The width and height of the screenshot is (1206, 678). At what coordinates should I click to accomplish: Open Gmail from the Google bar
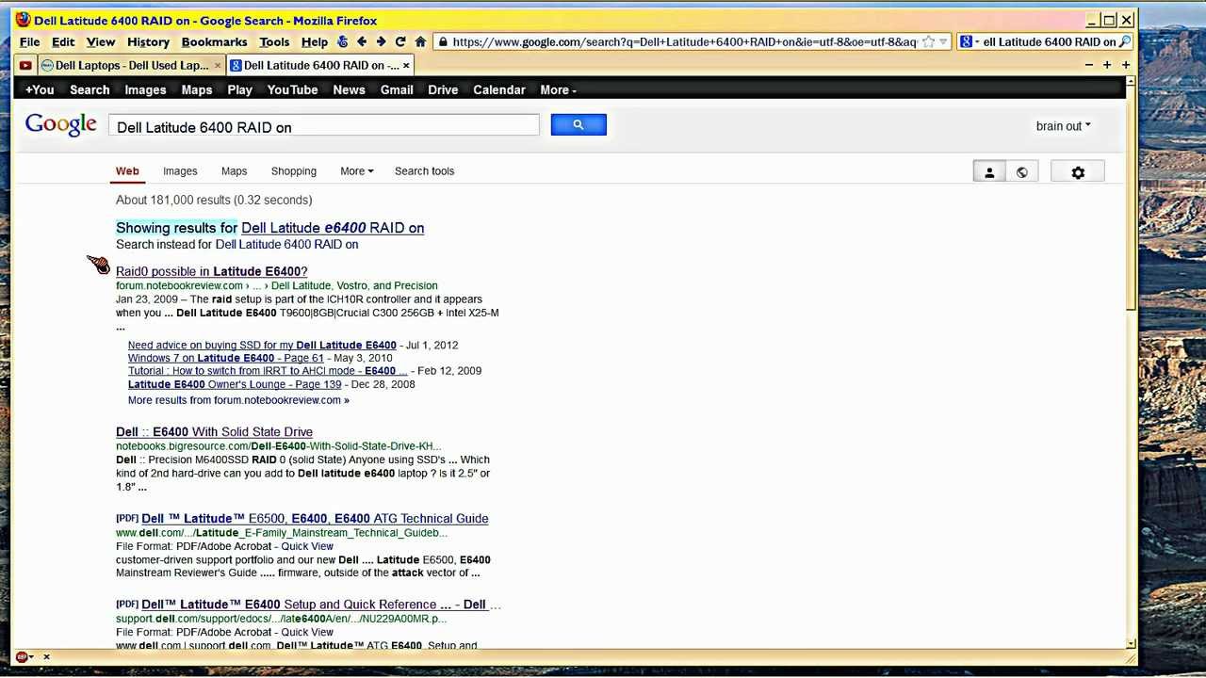coord(397,89)
